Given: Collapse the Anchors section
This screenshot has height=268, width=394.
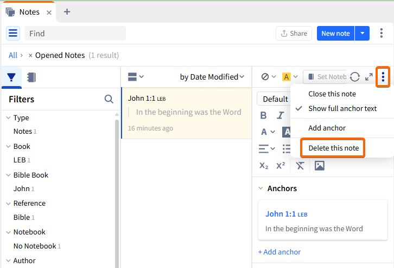Looking at the screenshot, I should click(260, 188).
